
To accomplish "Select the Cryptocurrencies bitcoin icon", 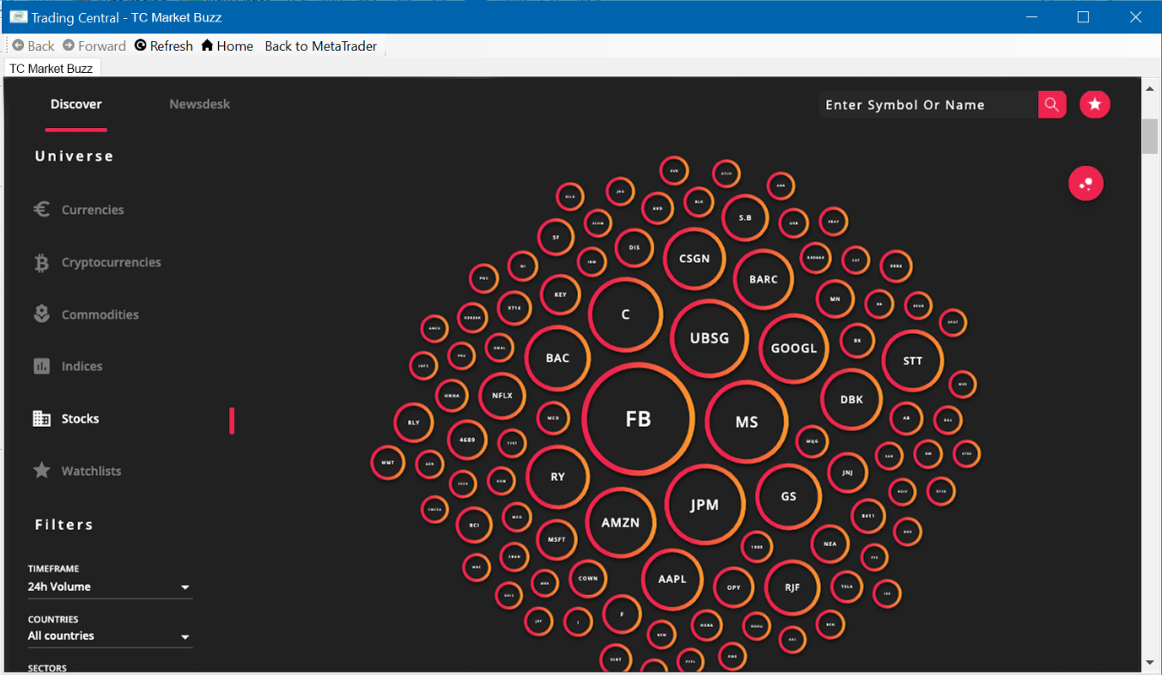I will coord(41,263).
